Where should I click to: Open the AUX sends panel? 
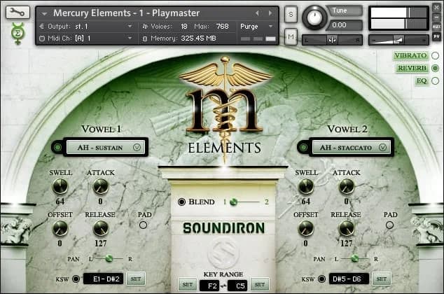tap(436, 27)
